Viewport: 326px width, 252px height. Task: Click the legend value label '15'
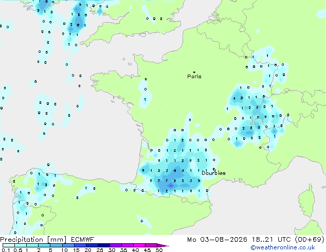tap(76, 250)
